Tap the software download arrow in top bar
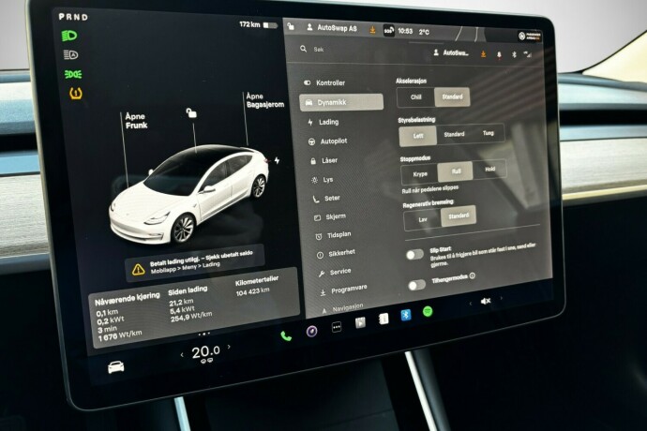 pos(372,30)
